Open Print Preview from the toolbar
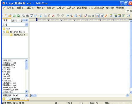This screenshot has height=104, width=132. point(23,16)
